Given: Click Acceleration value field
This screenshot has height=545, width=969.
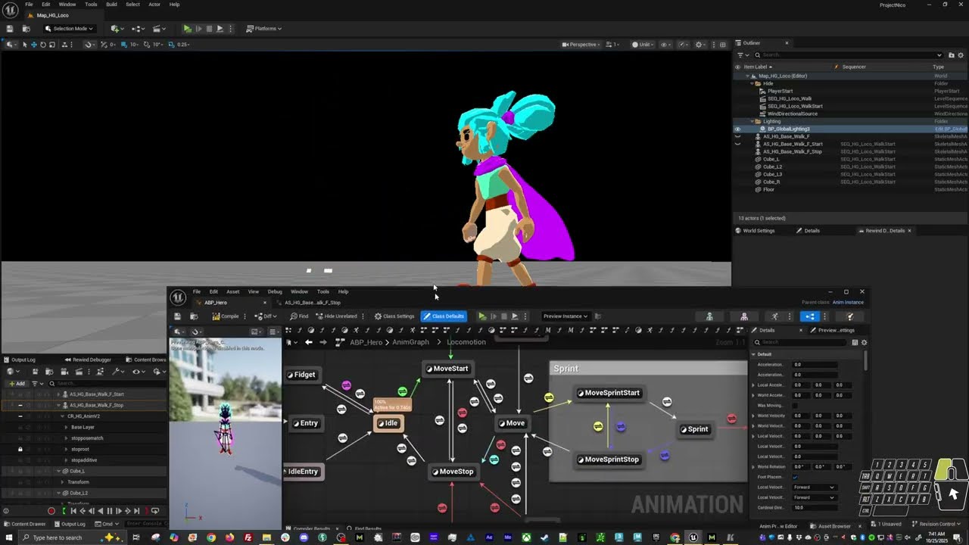Looking at the screenshot, I should coord(815,365).
